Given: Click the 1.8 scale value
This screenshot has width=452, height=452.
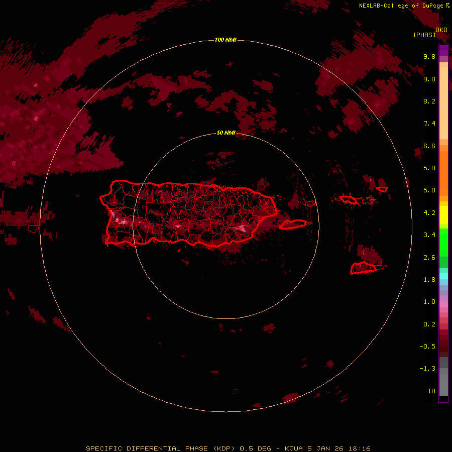Looking at the screenshot, I should point(429,280).
